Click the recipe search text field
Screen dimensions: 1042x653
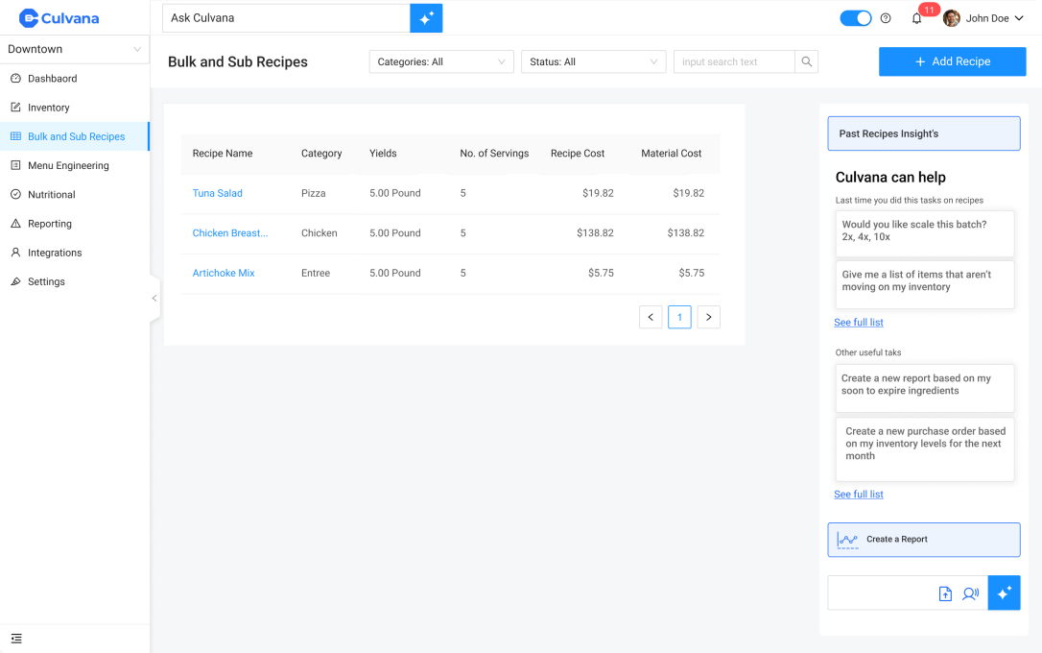[x=734, y=61]
